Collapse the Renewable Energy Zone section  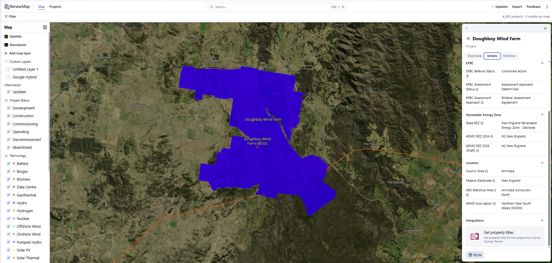(x=542, y=115)
